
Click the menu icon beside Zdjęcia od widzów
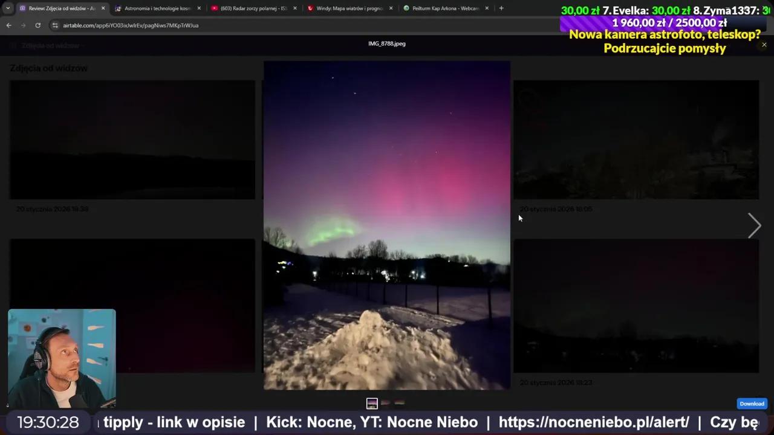coord(13,45)
